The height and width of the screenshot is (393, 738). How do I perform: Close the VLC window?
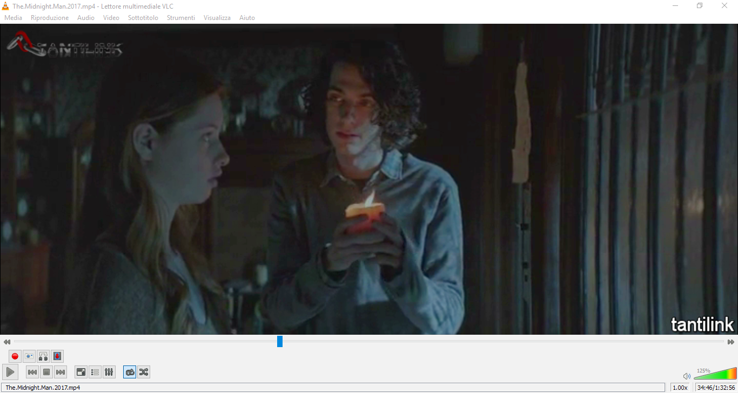point(724,6)
